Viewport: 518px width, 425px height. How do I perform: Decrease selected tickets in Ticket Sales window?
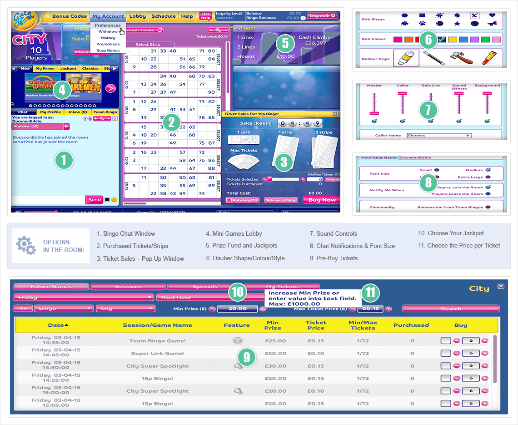coord(264,179)
